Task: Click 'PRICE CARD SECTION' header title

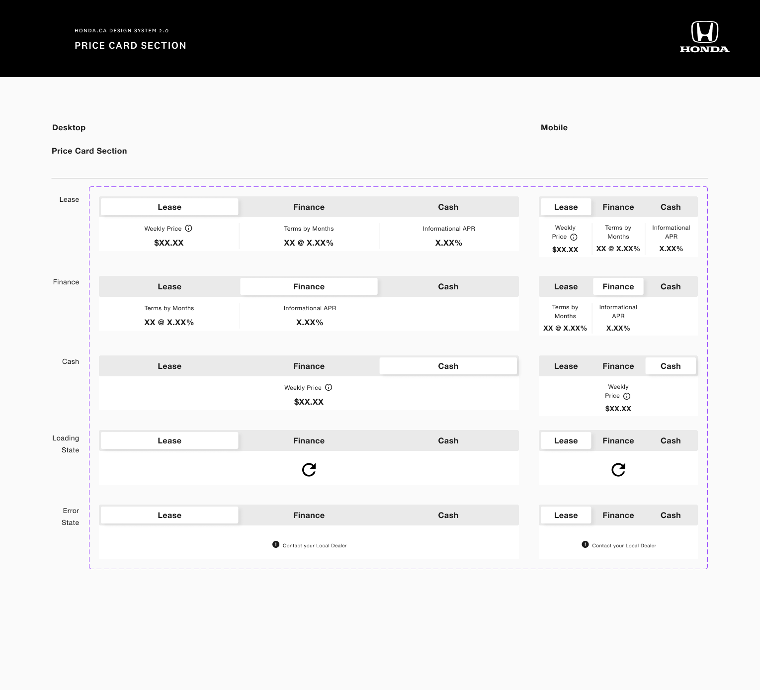Action: 130,45
